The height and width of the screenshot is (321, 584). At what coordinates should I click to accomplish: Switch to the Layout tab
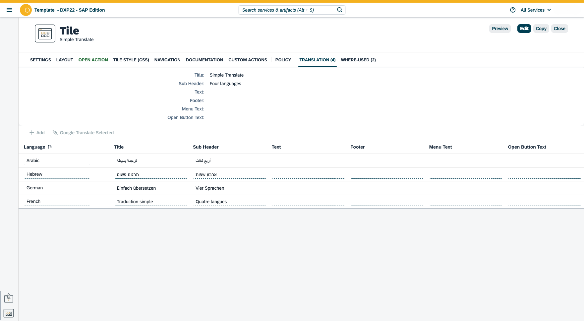click(x=65, y=60)
